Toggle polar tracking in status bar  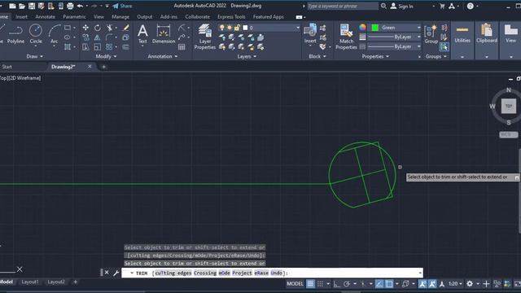tap(347, 284)
